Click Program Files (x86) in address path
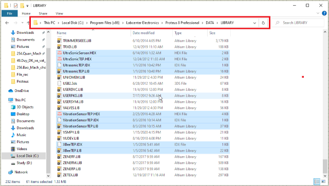The width and height of the screenshot is (329, 186). [105, 23]
